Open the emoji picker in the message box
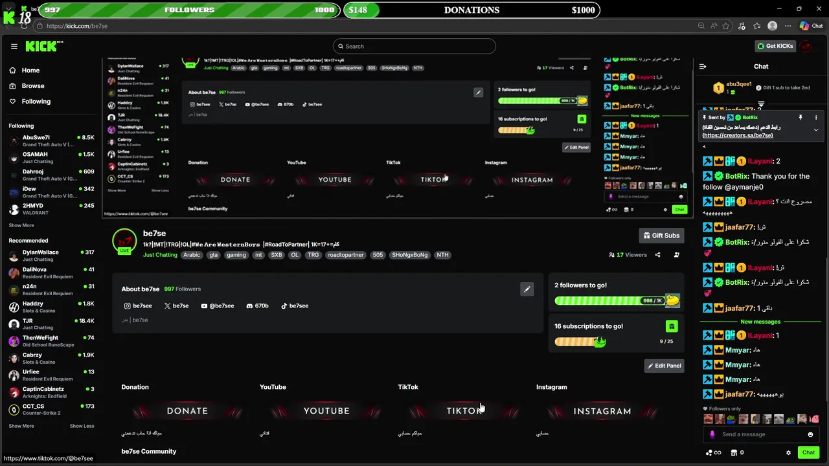829x466 pixels. point(810,434)
